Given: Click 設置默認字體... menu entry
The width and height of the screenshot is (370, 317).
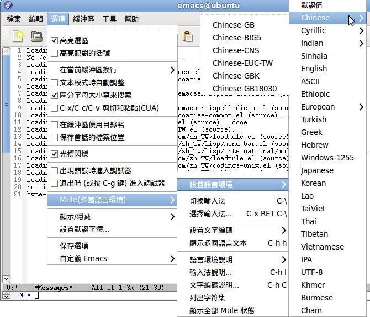Looking at the screenshot, I should pyautogui.click(x=112, y=229).
